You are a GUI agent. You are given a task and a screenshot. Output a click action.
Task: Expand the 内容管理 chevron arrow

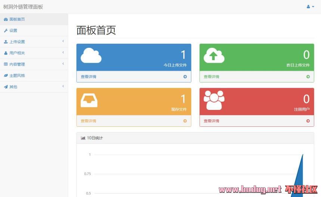(63, 64)
